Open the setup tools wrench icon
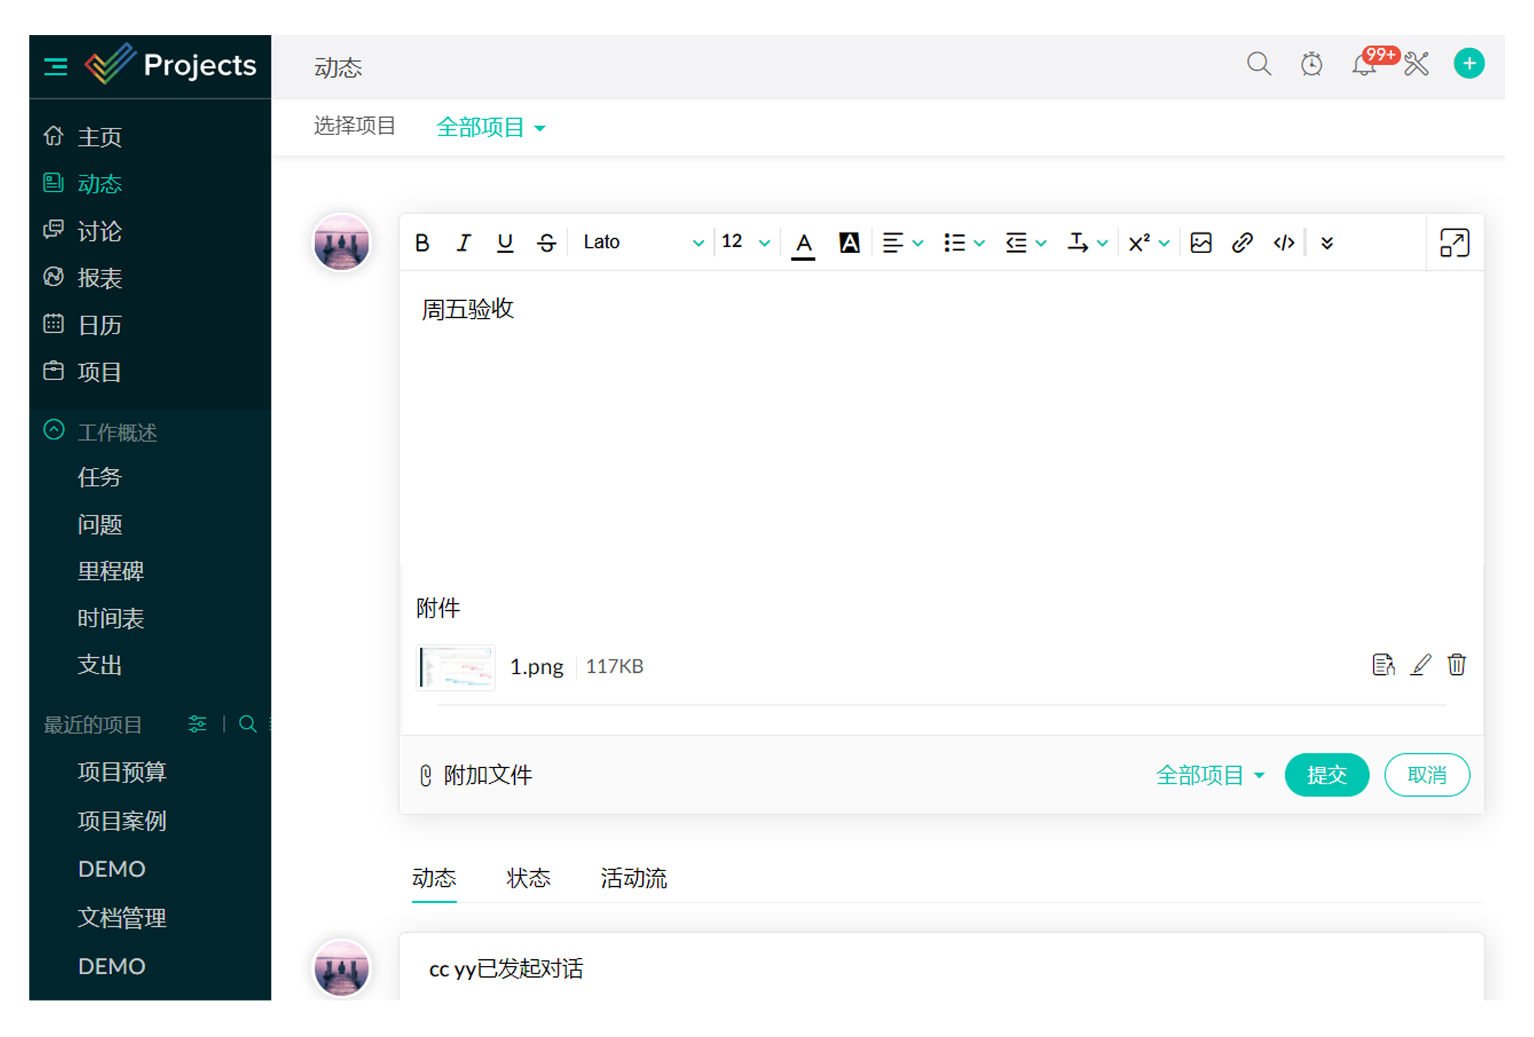This screenshot has width=1534, height=1037. tap(1416, 64)
